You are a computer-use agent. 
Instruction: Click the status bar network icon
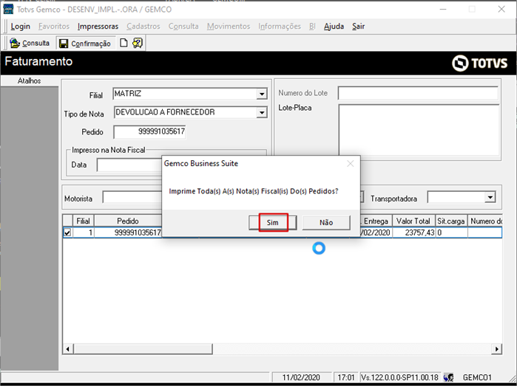point(448,377)
